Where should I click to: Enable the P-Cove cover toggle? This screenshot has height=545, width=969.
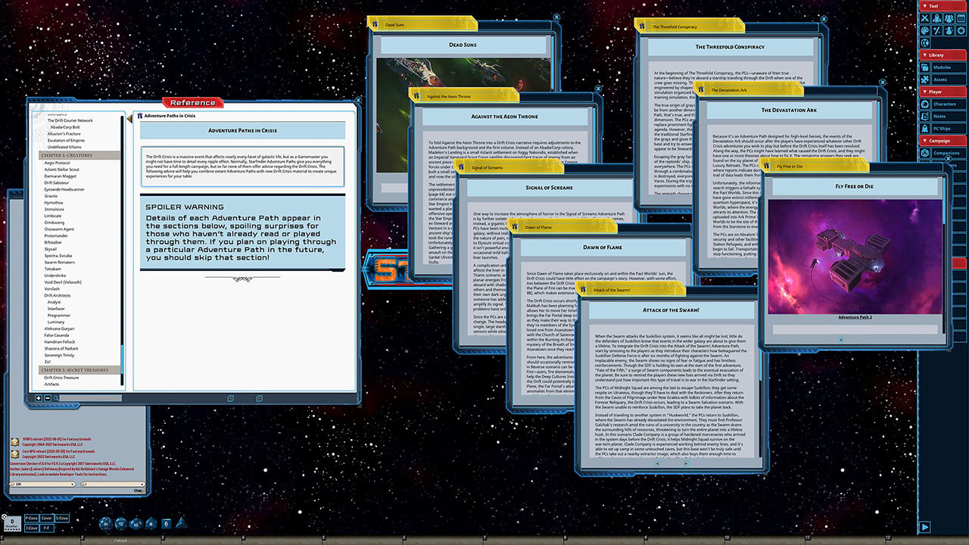pyautogui.click(x=32, y=518)
